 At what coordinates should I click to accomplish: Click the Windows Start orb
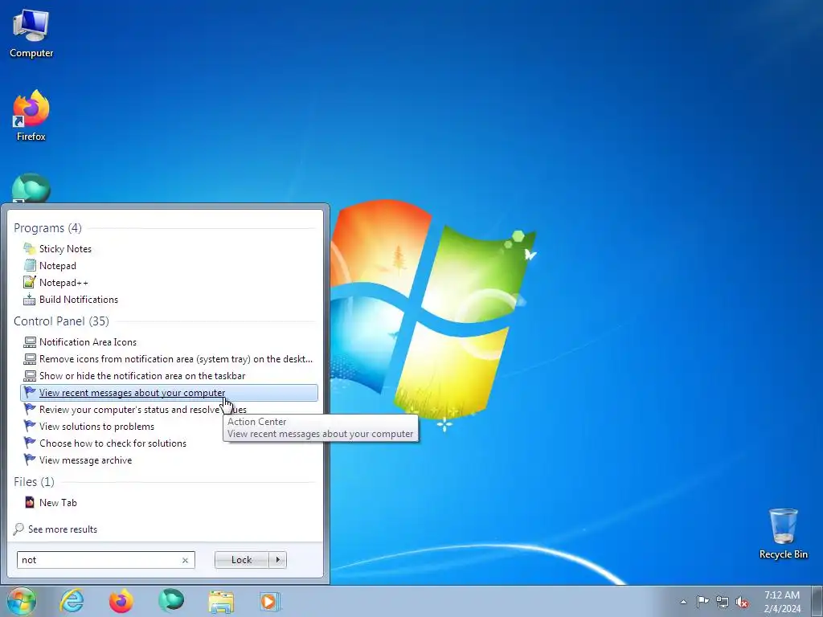tap(22, 601)
